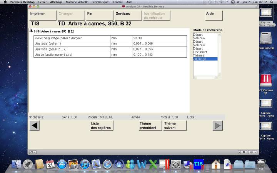Image resolution: width=277 pixels, height=173 pixels.
Task: Click the volume icon in menu bar
Action: 238,2
